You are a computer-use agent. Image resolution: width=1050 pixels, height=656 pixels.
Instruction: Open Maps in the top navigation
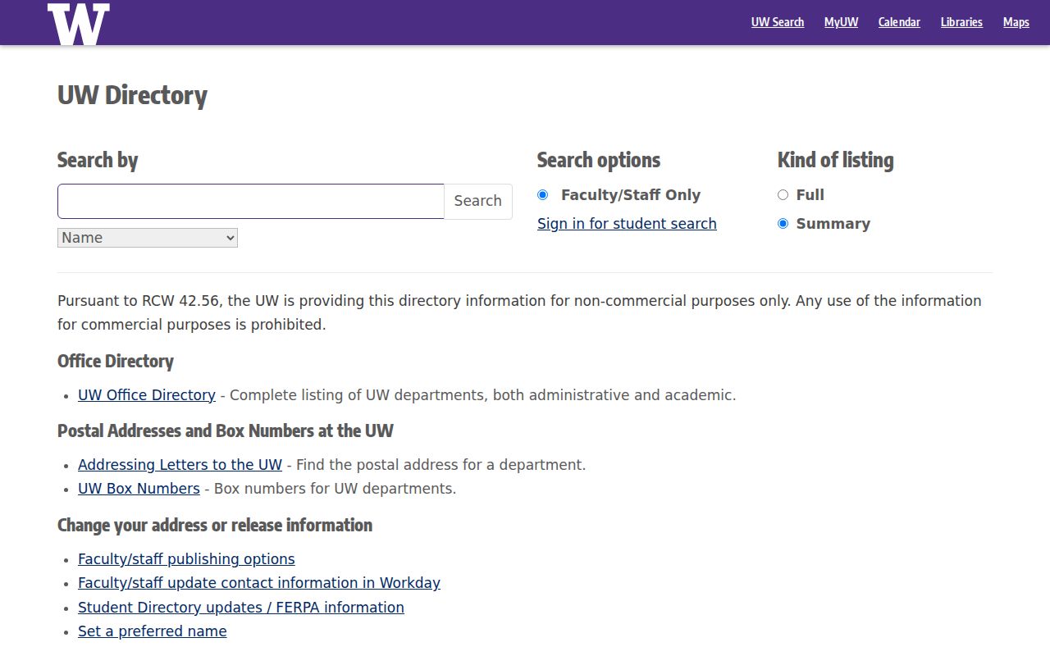point(1016,22)
